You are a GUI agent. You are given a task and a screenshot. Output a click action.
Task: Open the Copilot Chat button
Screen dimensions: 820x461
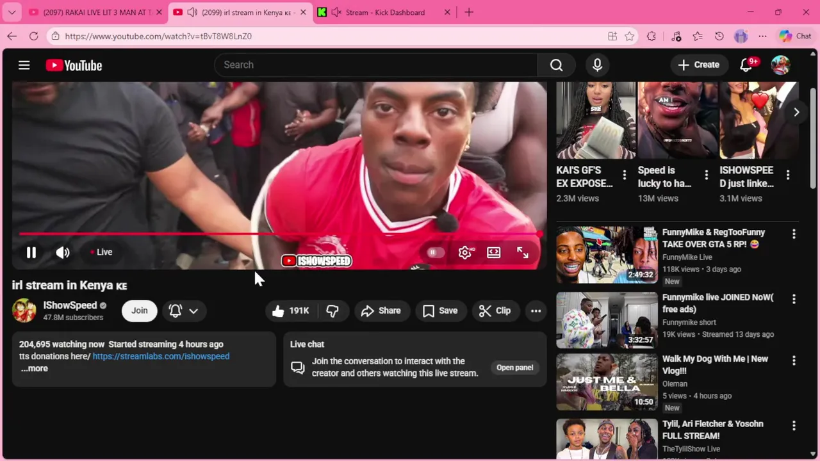point(795,36)
